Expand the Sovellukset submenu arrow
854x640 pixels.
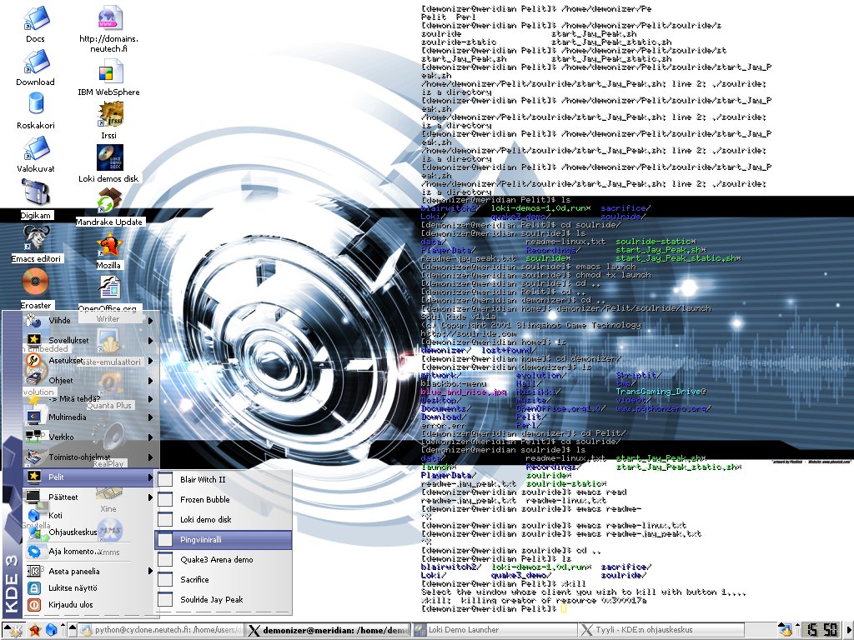pos(150,341)
